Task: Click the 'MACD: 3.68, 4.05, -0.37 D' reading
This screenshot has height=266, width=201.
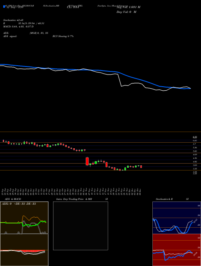Action: pos(18,27)
